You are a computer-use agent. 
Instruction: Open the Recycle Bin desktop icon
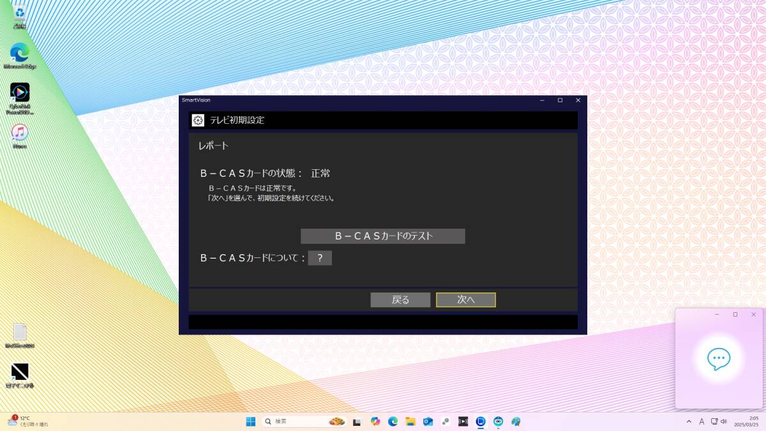pos(20,17)
